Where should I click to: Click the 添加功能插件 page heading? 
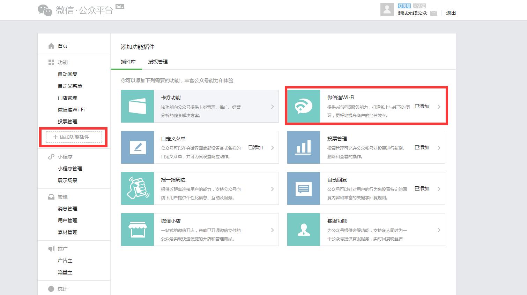(138, 47)
